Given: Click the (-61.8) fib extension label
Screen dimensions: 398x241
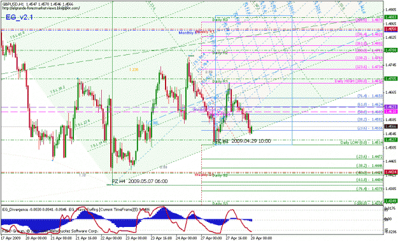Looking at the screenshot, I should [x=369, y=180].
